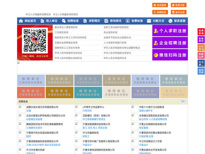The image size is (205, 154).
Task: Click the logo thumbnail of 成都水音木语文化传媒有限公司
Action: tap(22, 109)
